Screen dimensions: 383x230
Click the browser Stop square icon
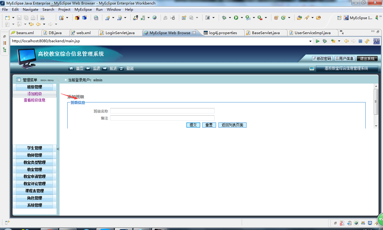360,41
